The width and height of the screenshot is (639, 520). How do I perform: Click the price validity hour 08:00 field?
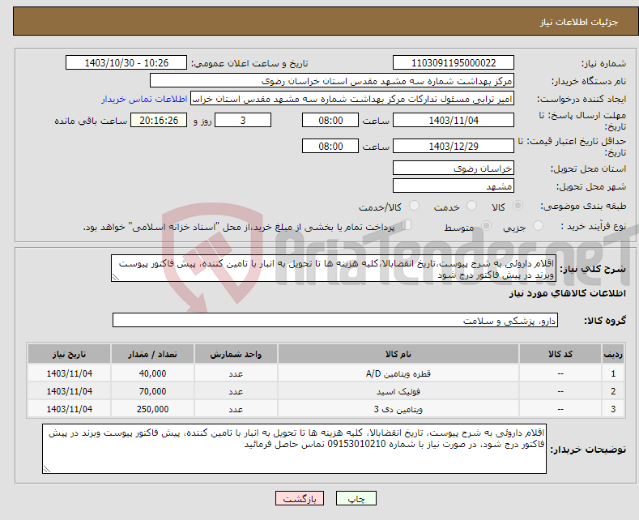click(330, 146)
